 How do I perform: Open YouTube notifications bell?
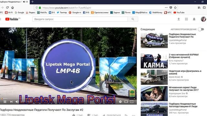click(194, 19)
